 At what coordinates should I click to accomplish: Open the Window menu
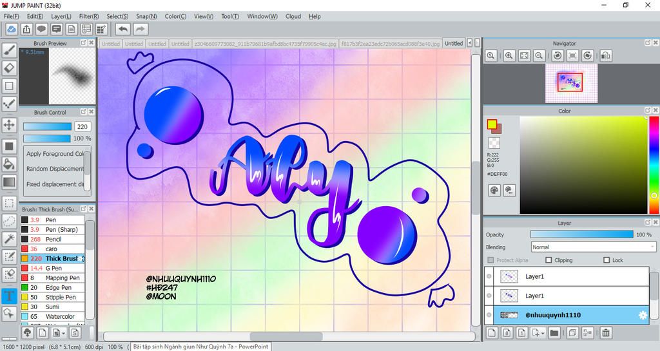[262, 16]
